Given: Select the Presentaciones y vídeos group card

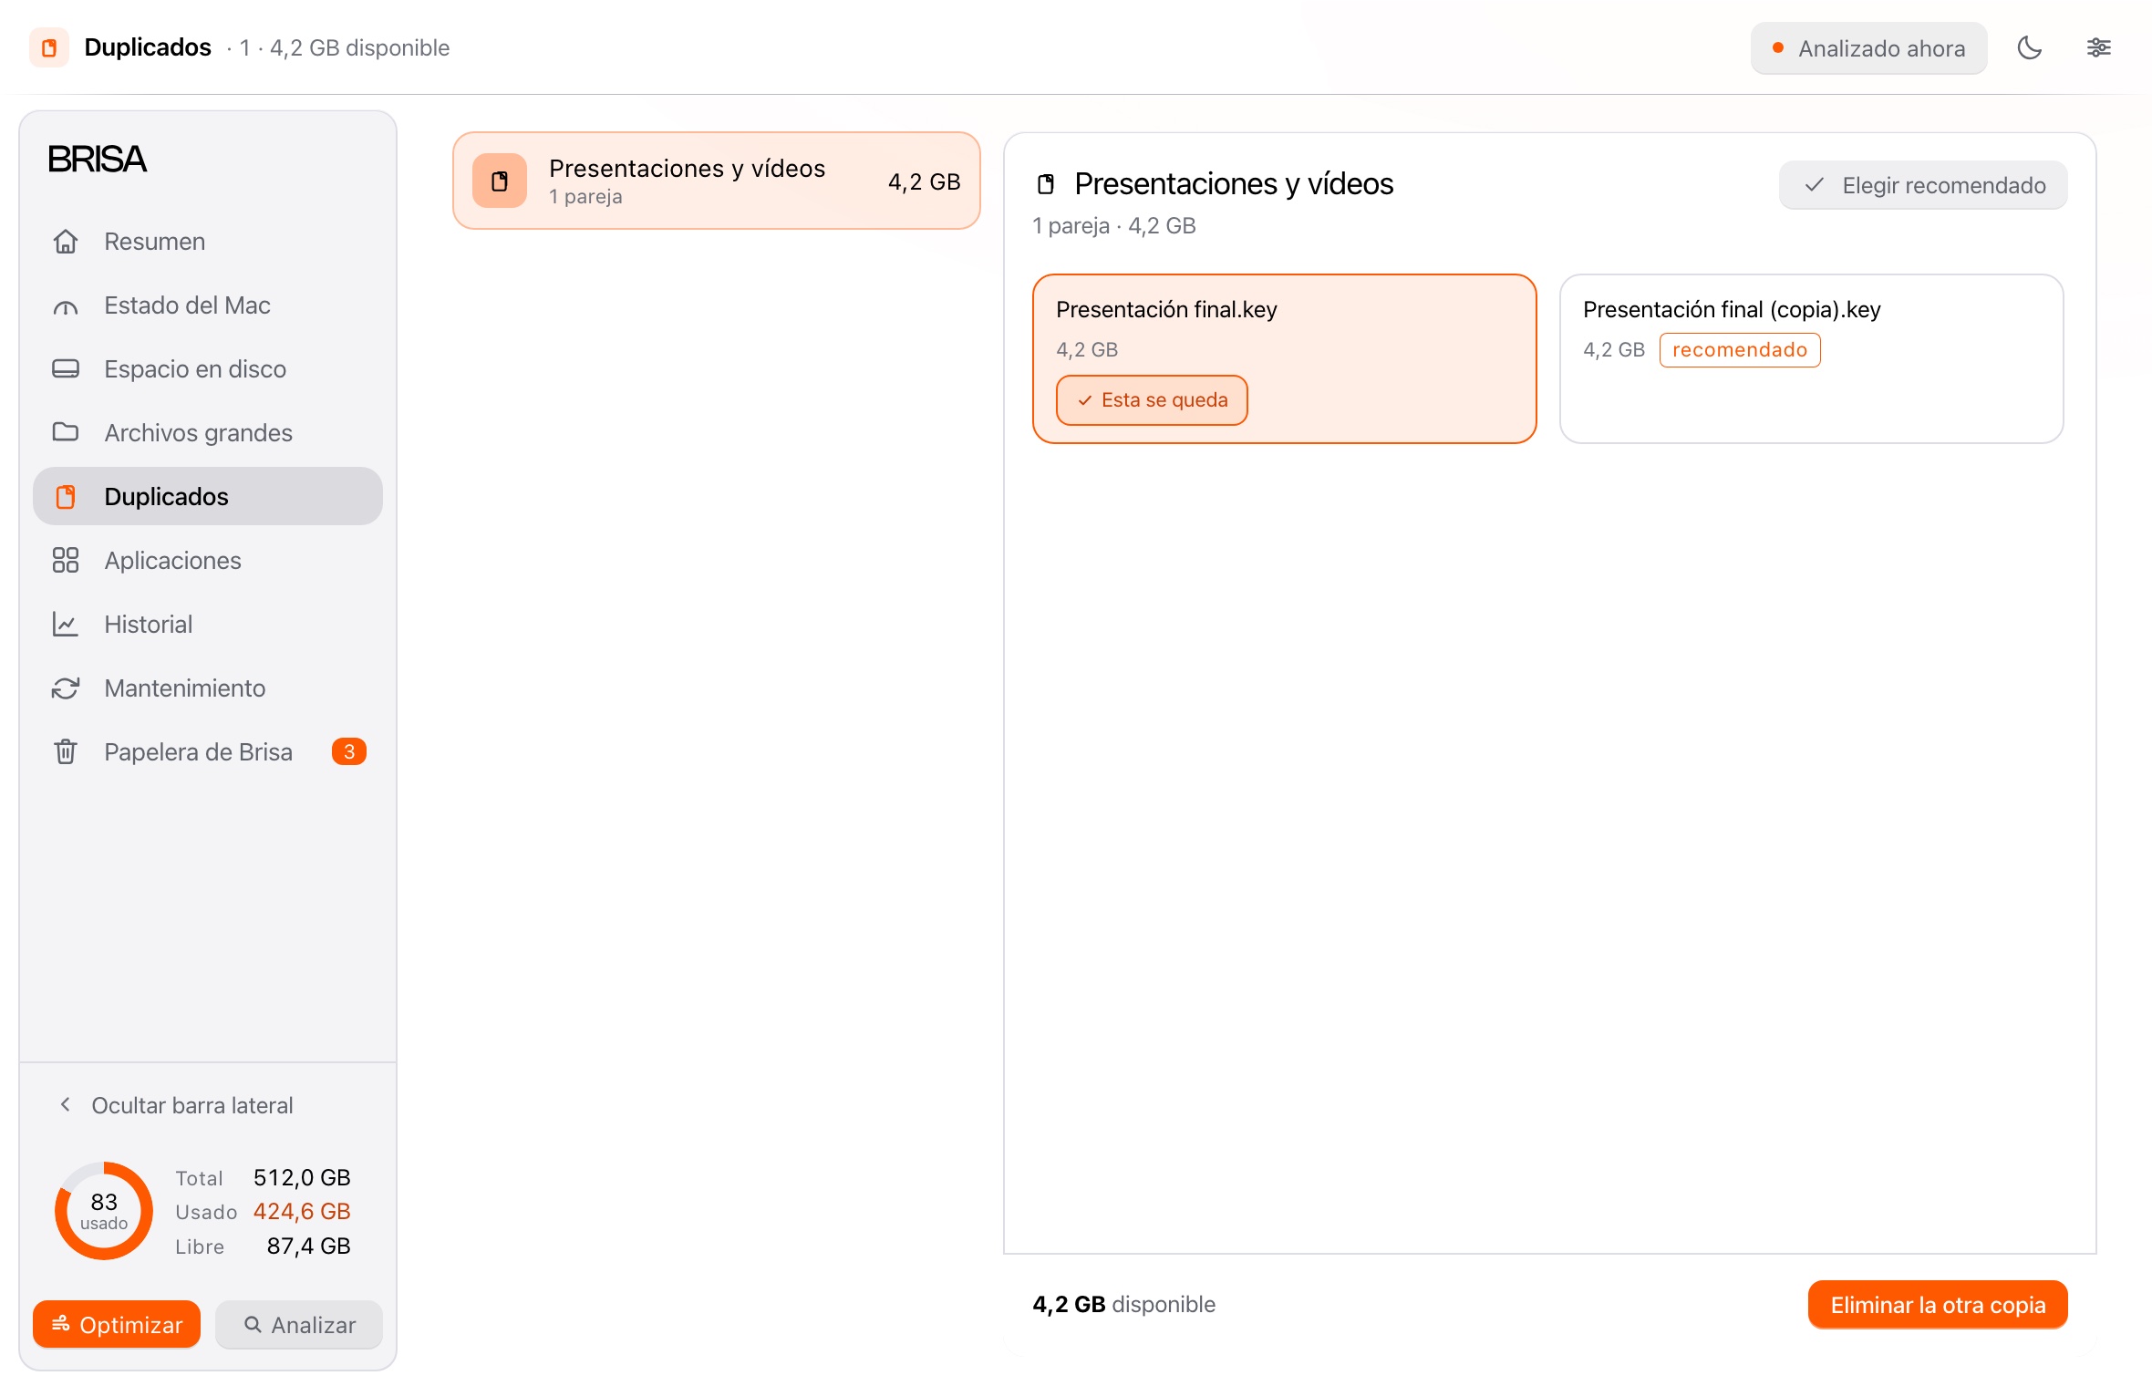Looking at the screenshot, I should coord(717,181).
